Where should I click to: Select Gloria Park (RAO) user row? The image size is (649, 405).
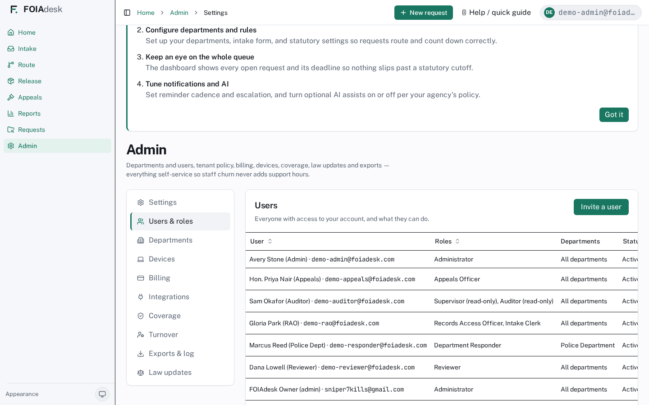(442, 323)
